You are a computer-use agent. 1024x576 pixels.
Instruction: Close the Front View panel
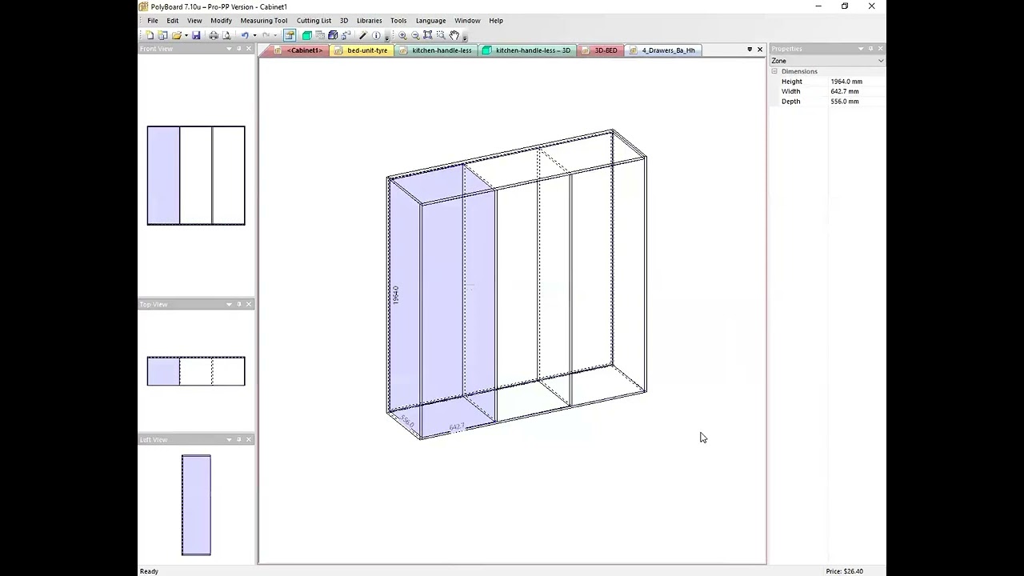pos(249,49)
